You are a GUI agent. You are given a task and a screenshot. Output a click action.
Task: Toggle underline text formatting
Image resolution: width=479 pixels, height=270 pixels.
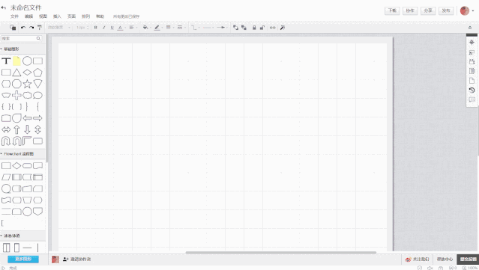pos(112,28)
